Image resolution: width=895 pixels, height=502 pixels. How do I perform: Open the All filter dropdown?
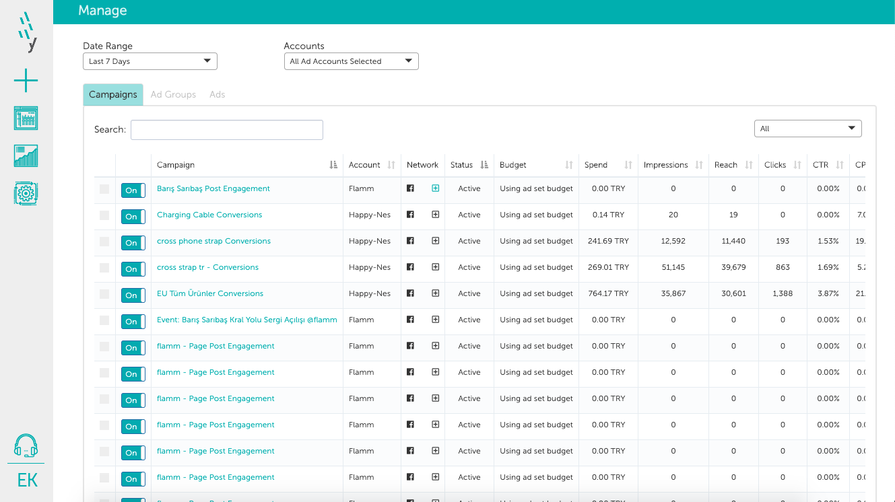coord(807,129)
